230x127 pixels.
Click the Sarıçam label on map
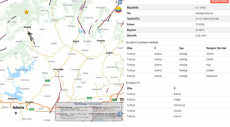coord(29,102)
